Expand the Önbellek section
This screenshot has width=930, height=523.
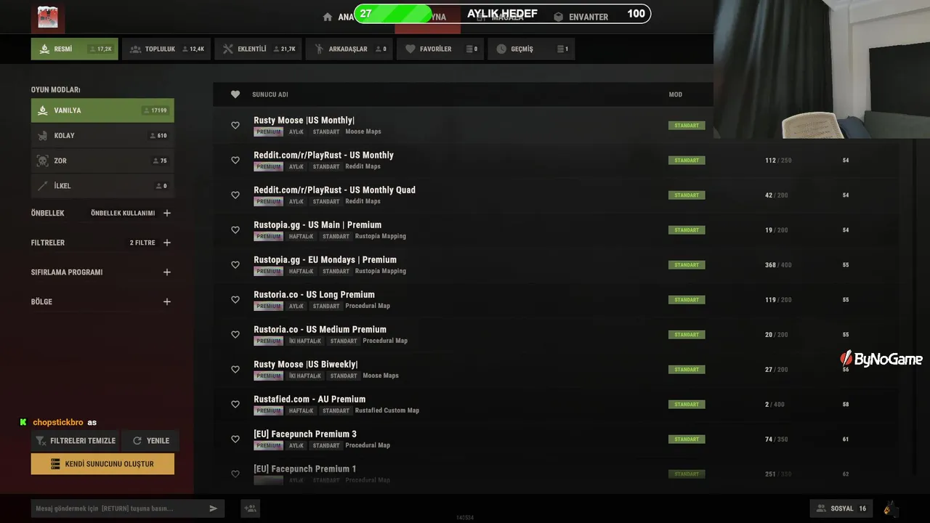pos(167,214)
